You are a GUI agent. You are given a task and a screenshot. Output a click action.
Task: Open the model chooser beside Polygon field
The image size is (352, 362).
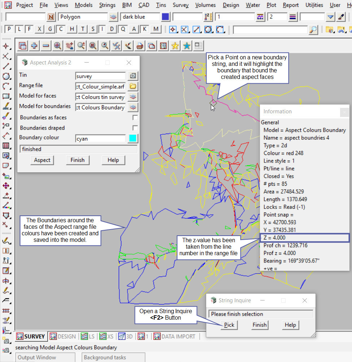(x=113, y=17)
